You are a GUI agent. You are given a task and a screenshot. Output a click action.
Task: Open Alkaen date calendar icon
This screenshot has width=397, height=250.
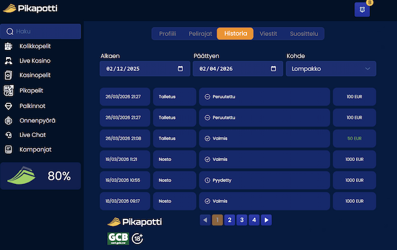tap(180, 69)
